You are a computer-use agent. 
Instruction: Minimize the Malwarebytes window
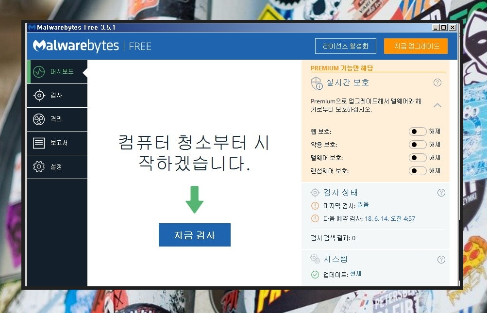coord(436,27)
